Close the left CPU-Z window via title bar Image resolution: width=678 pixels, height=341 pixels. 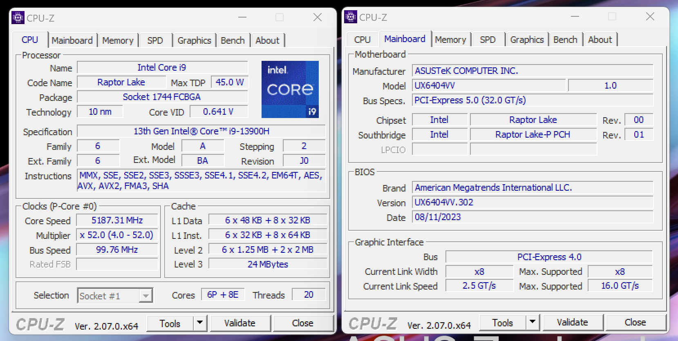pyautogui.click(x=318, y=17)
